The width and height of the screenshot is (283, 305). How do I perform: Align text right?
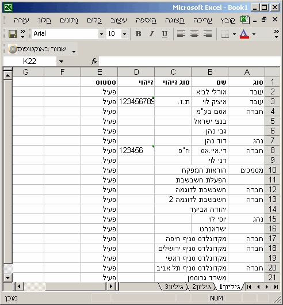pos(208,34)
